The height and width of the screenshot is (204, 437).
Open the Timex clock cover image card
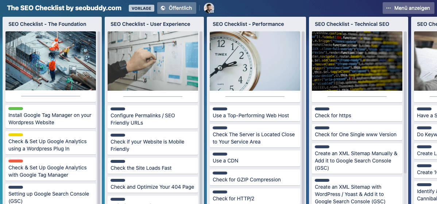255,61
